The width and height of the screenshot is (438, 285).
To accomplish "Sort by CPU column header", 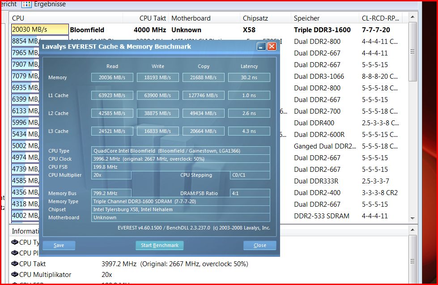I will 67,18.
